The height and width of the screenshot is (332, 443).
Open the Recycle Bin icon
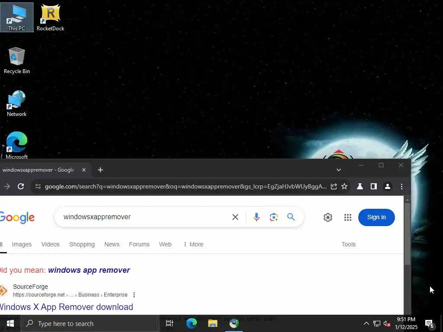(x=17, y=61)
